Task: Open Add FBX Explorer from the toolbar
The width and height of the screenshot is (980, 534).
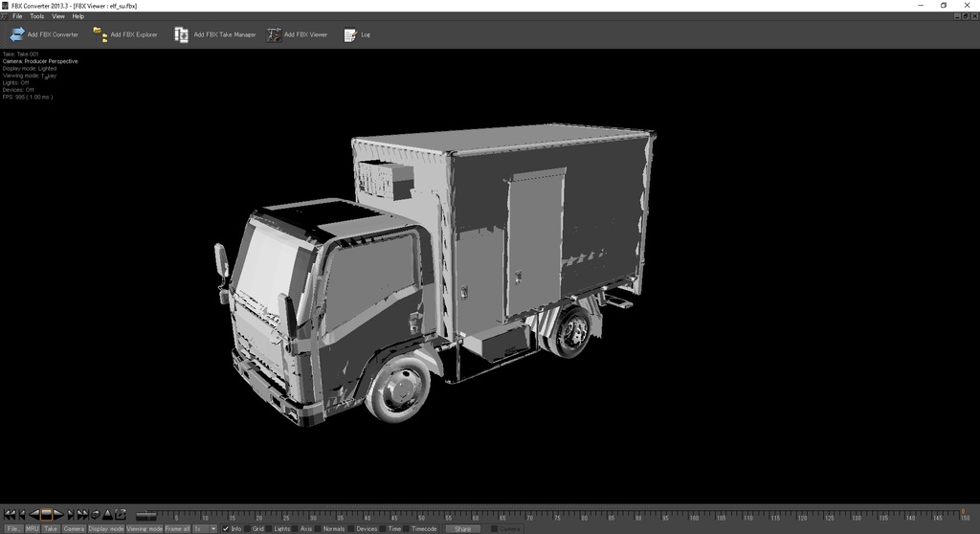Action: (x=100, y=34)
